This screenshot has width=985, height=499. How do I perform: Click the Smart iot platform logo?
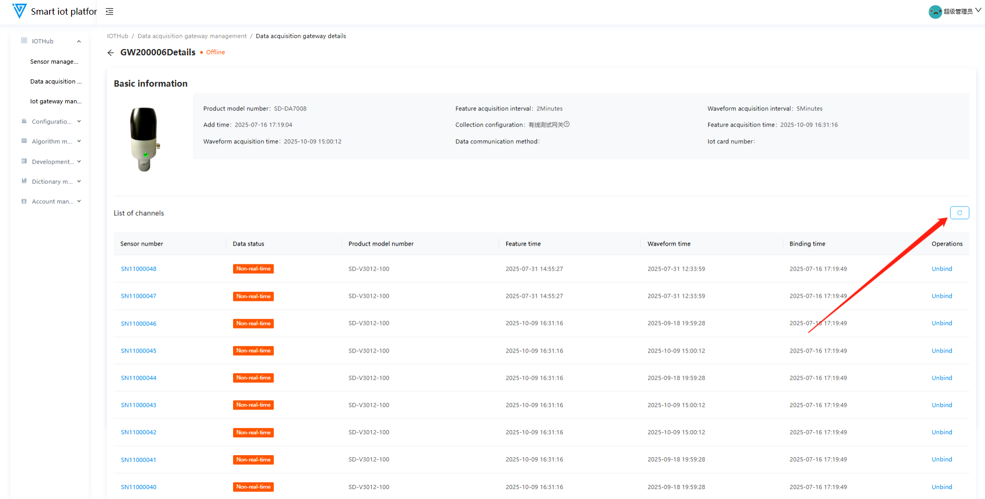pyautogui.click(x=19, y=11)
